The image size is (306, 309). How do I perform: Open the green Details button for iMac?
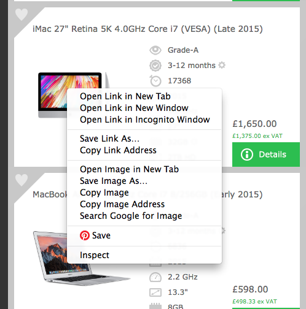pos(266,154)
